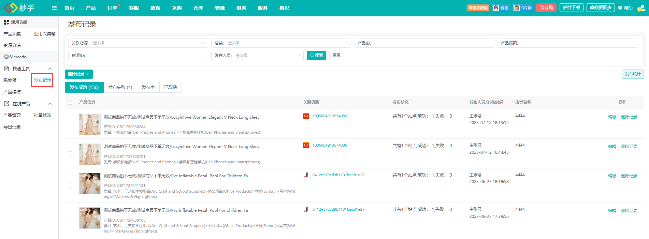This screenshot has width=649, height=239.
Task: Click the 妙手 logo icon
Action: click(x=11, y=8)
